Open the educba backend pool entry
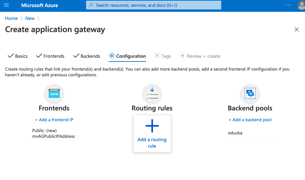Viewport: 305px width, 180px height. 235,133
